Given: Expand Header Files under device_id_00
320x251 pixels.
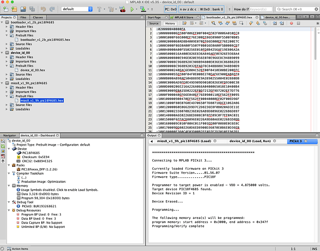Looking at the screenshot, I should (x=7, y=57).
